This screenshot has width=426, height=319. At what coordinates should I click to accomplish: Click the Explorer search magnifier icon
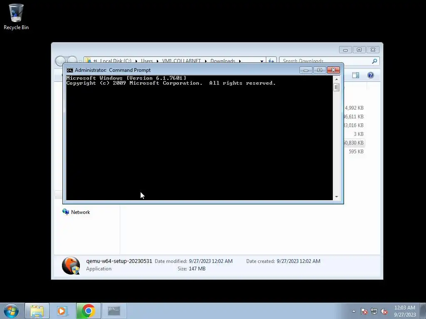pos(375,61)
